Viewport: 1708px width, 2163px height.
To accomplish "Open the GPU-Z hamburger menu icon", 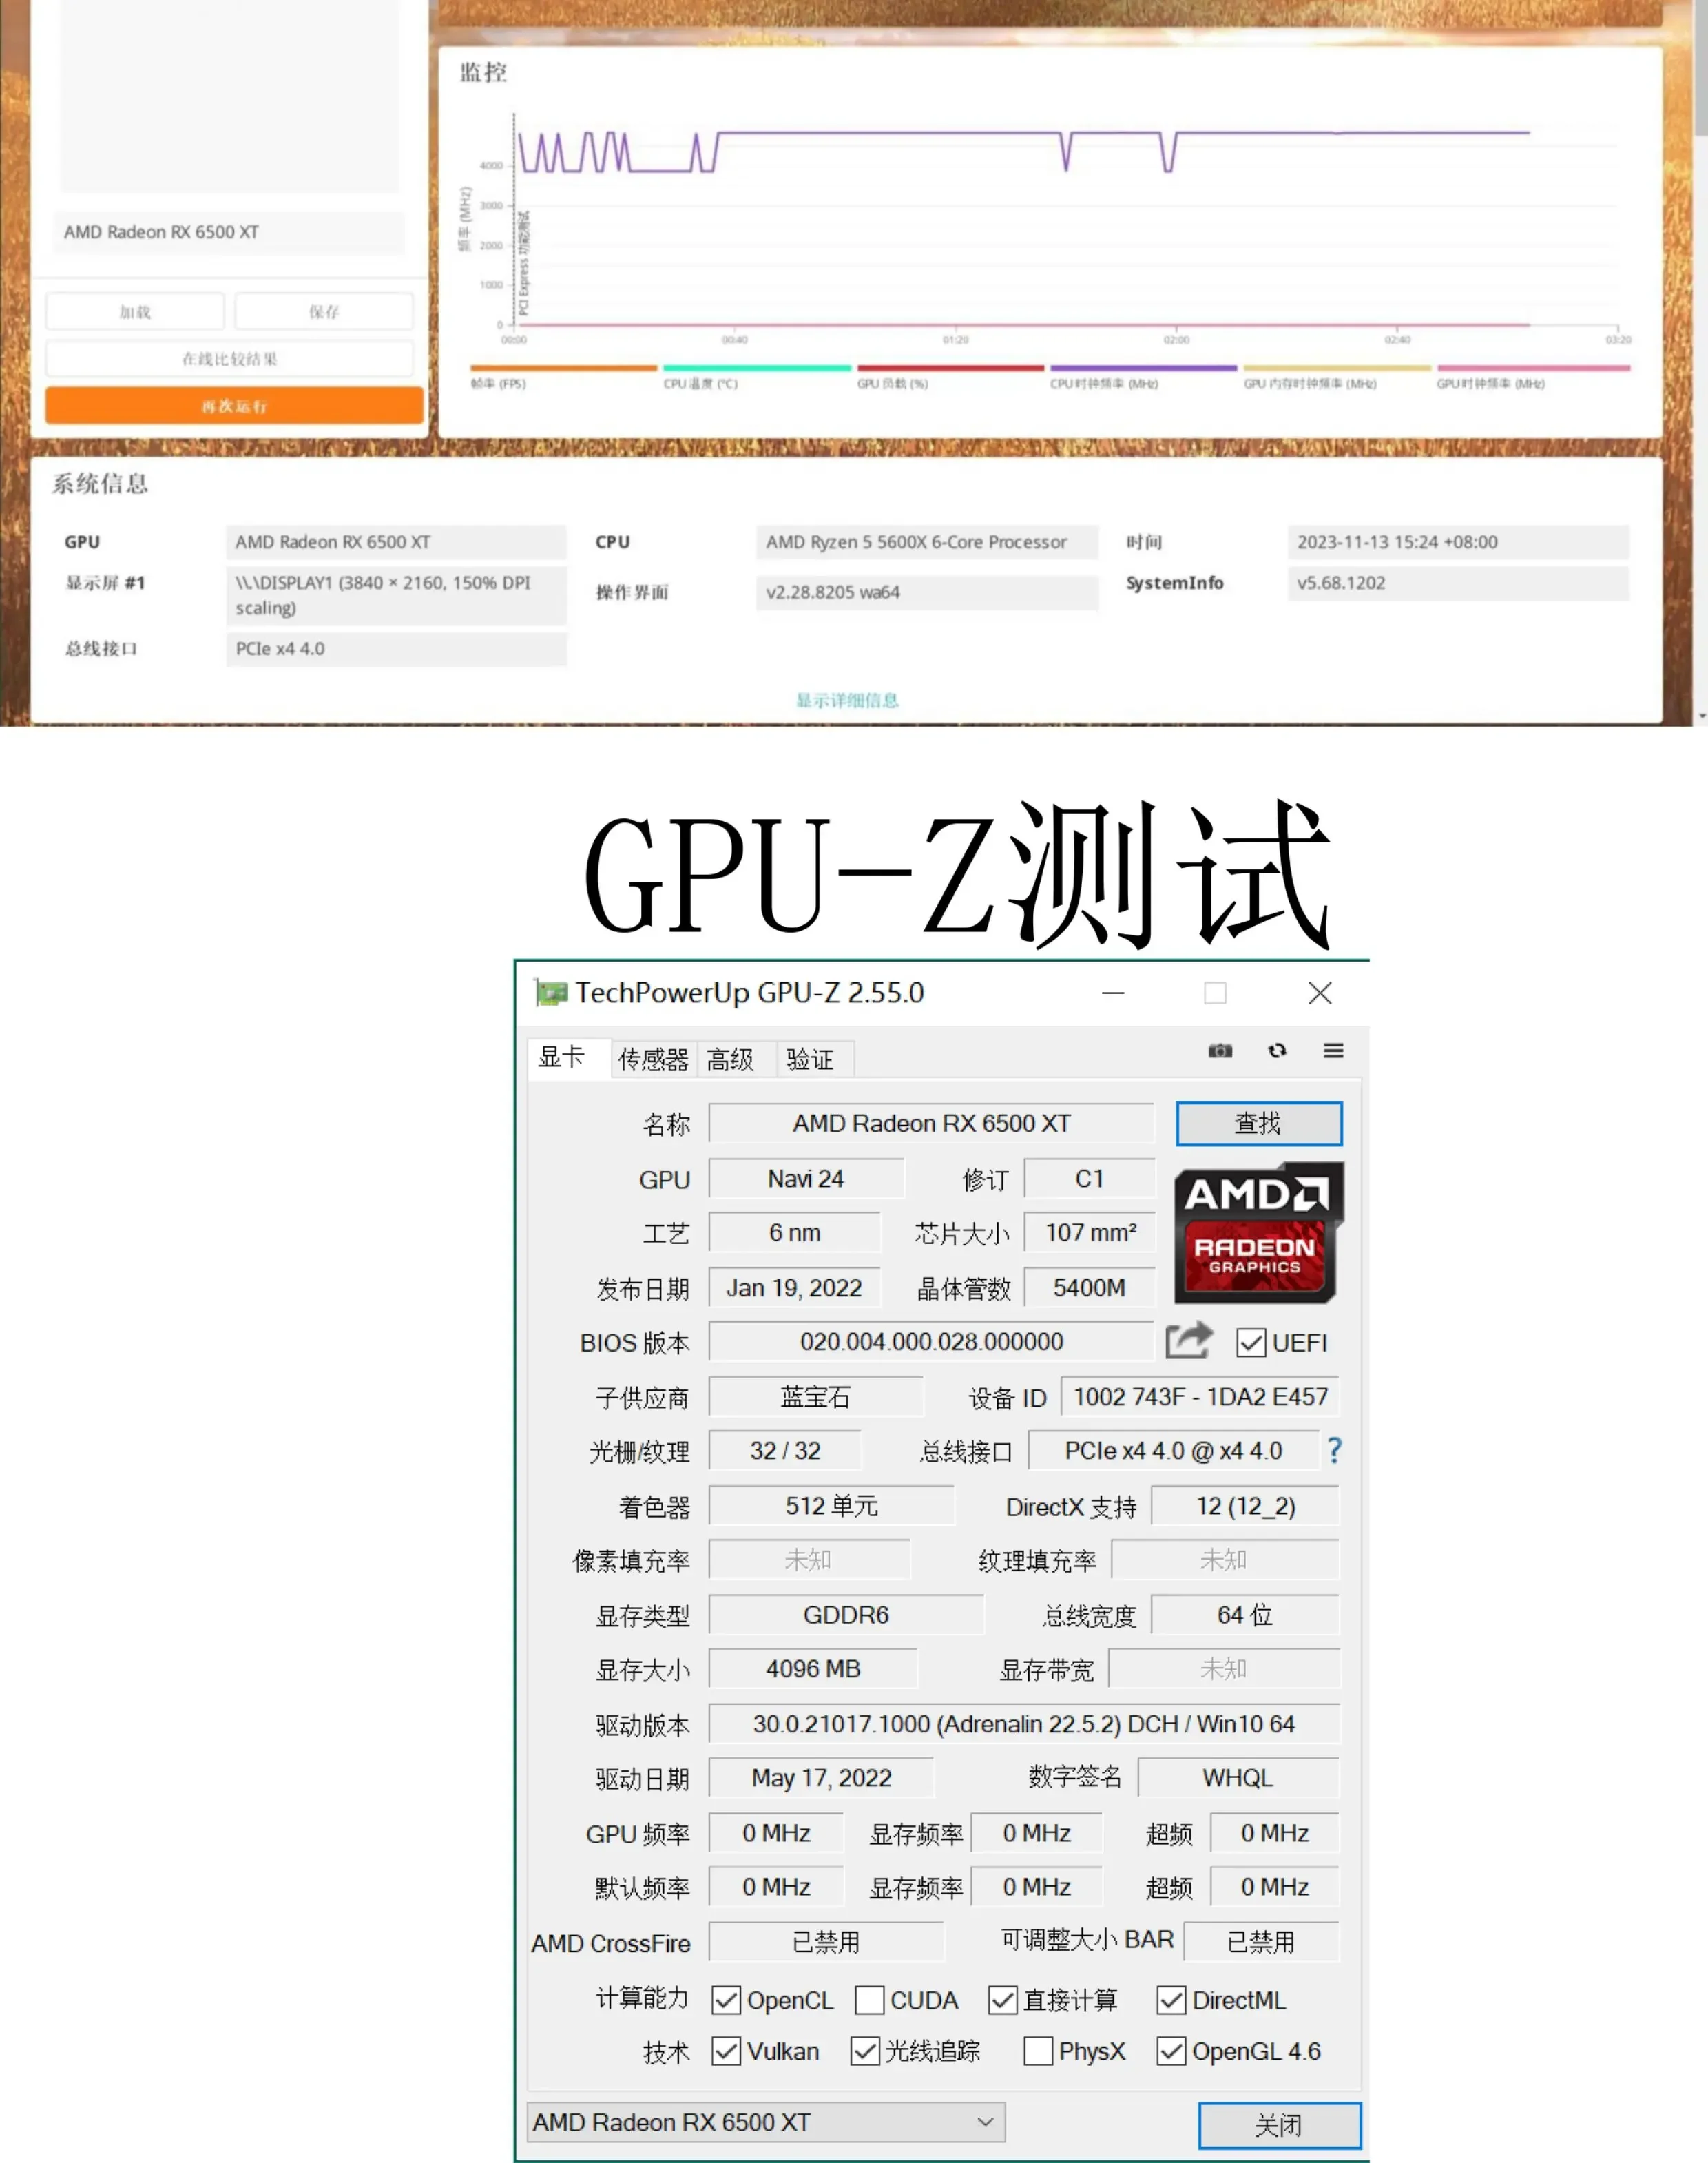I will pyautogui.click(x=1333, y=1050).
